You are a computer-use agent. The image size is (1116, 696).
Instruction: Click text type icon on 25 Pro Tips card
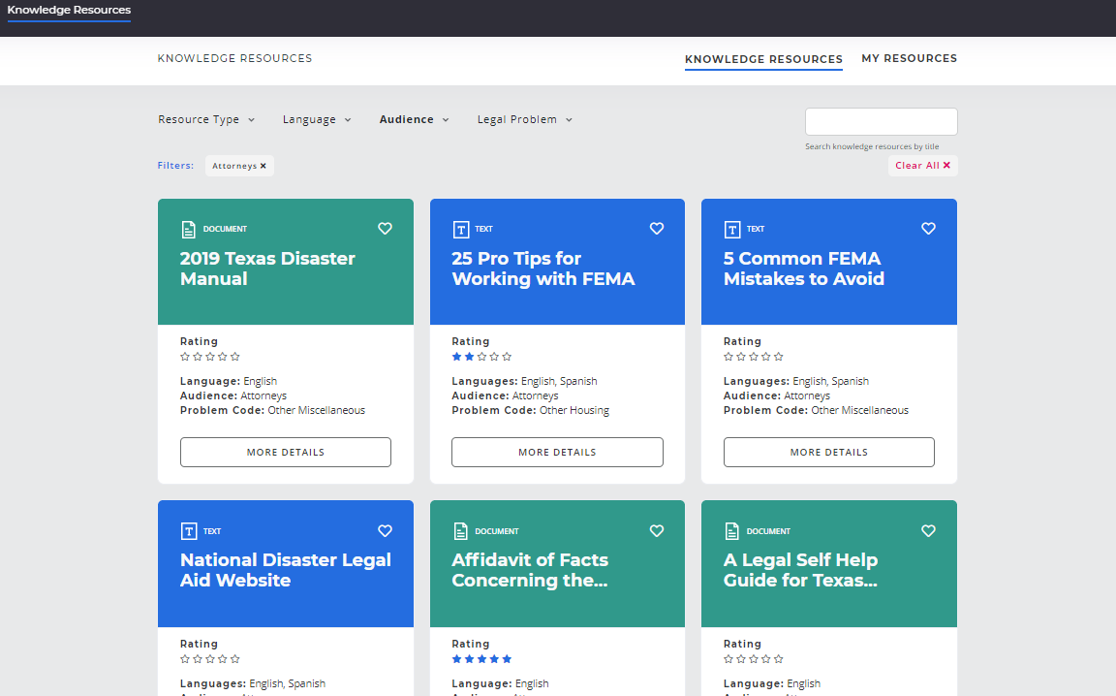tap(460, 230)
